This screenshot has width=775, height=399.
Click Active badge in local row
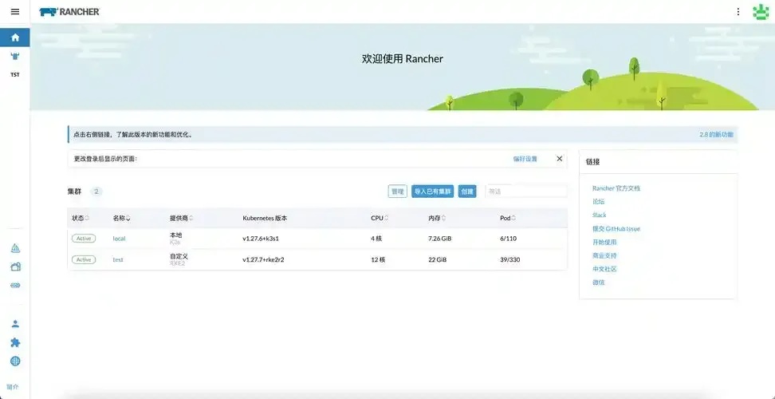84,239
